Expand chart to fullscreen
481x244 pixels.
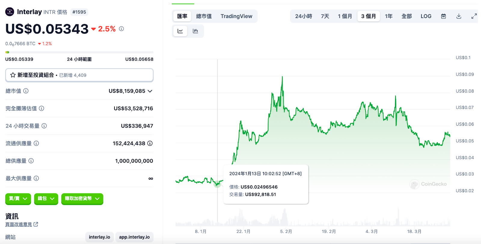point(474,16)
